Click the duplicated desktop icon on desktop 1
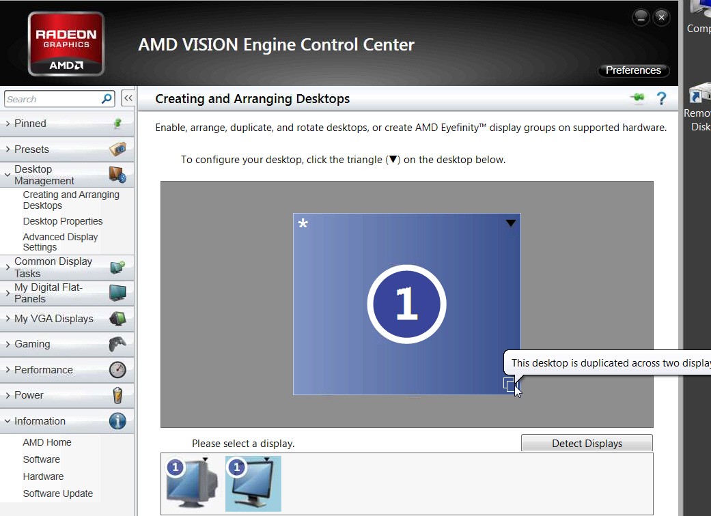This screenshot has width=711, height=516. (510, 385)
